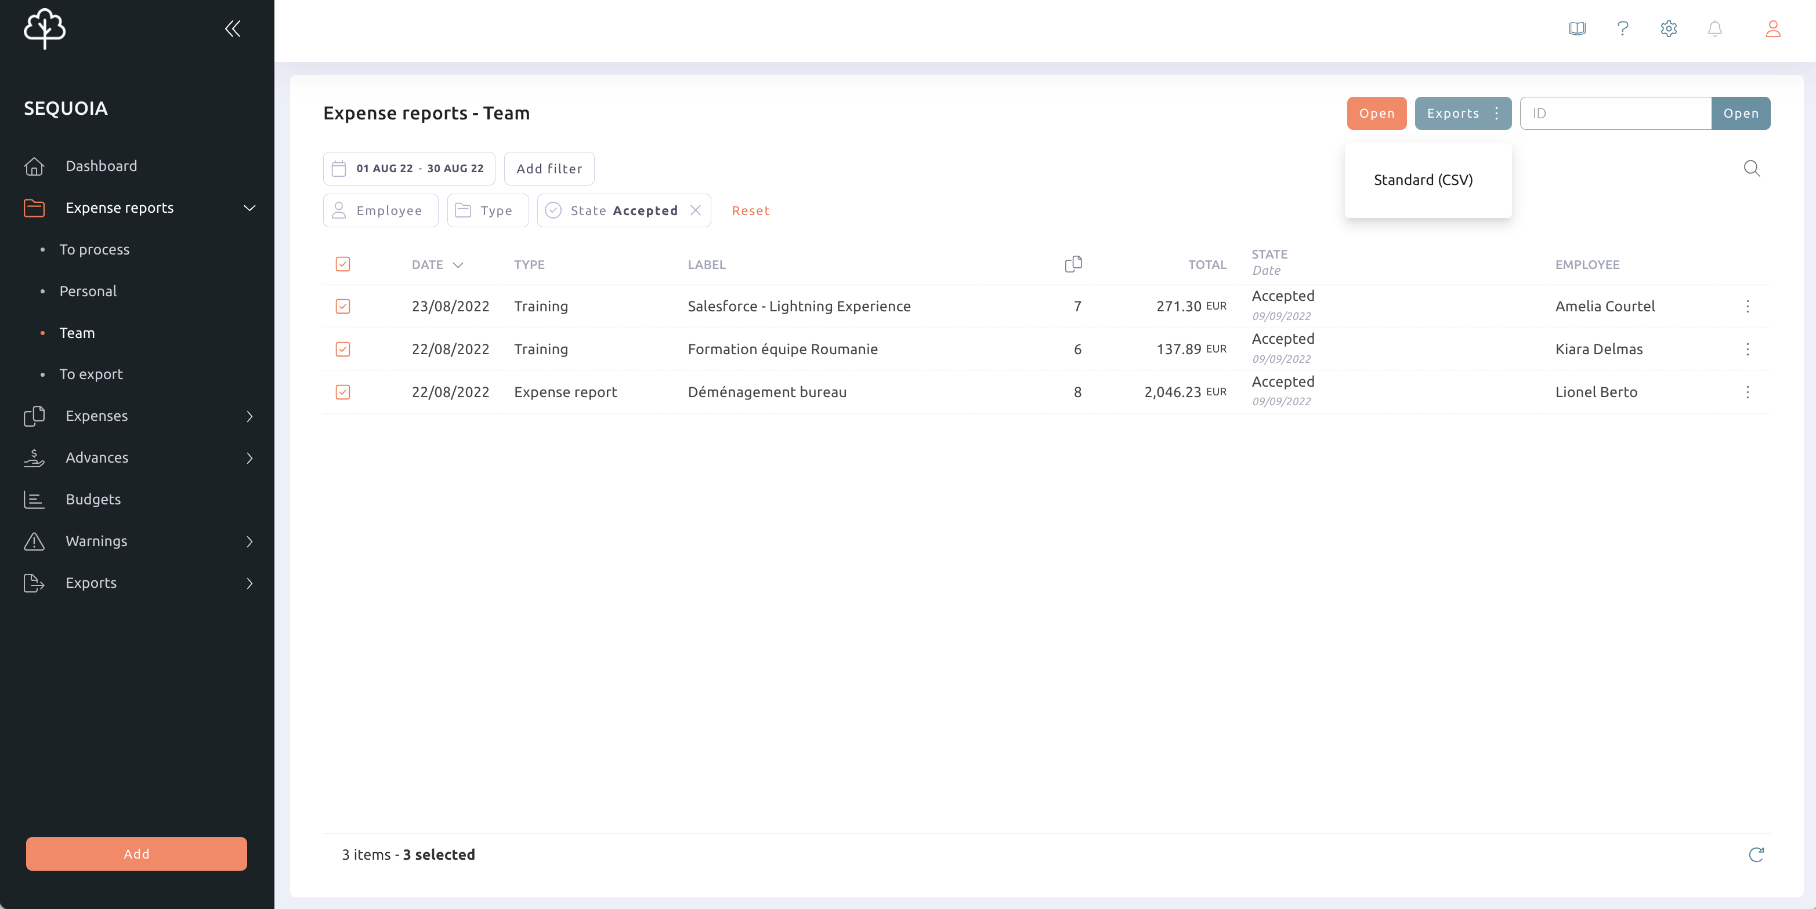Click the expenses count column icon
This screenshot has height=909, width=1816.
tap(1074, 264)
